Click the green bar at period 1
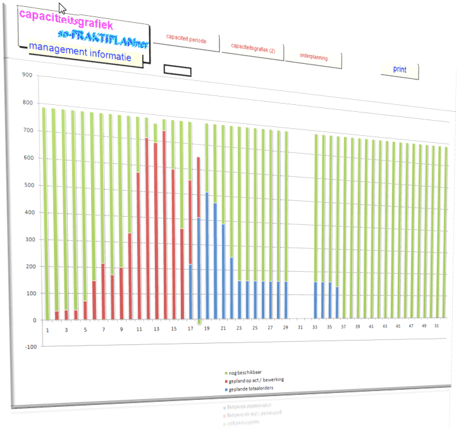 [46, 215]
